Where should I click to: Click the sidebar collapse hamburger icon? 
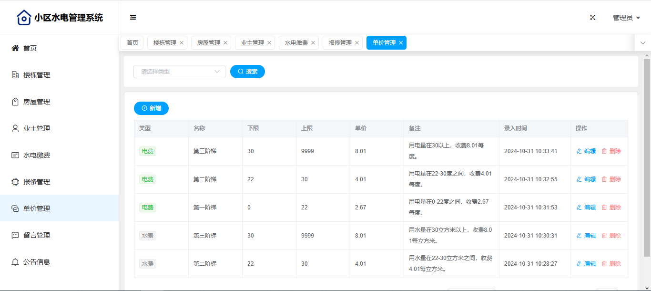pyautogui.click(x=133, y=18)
